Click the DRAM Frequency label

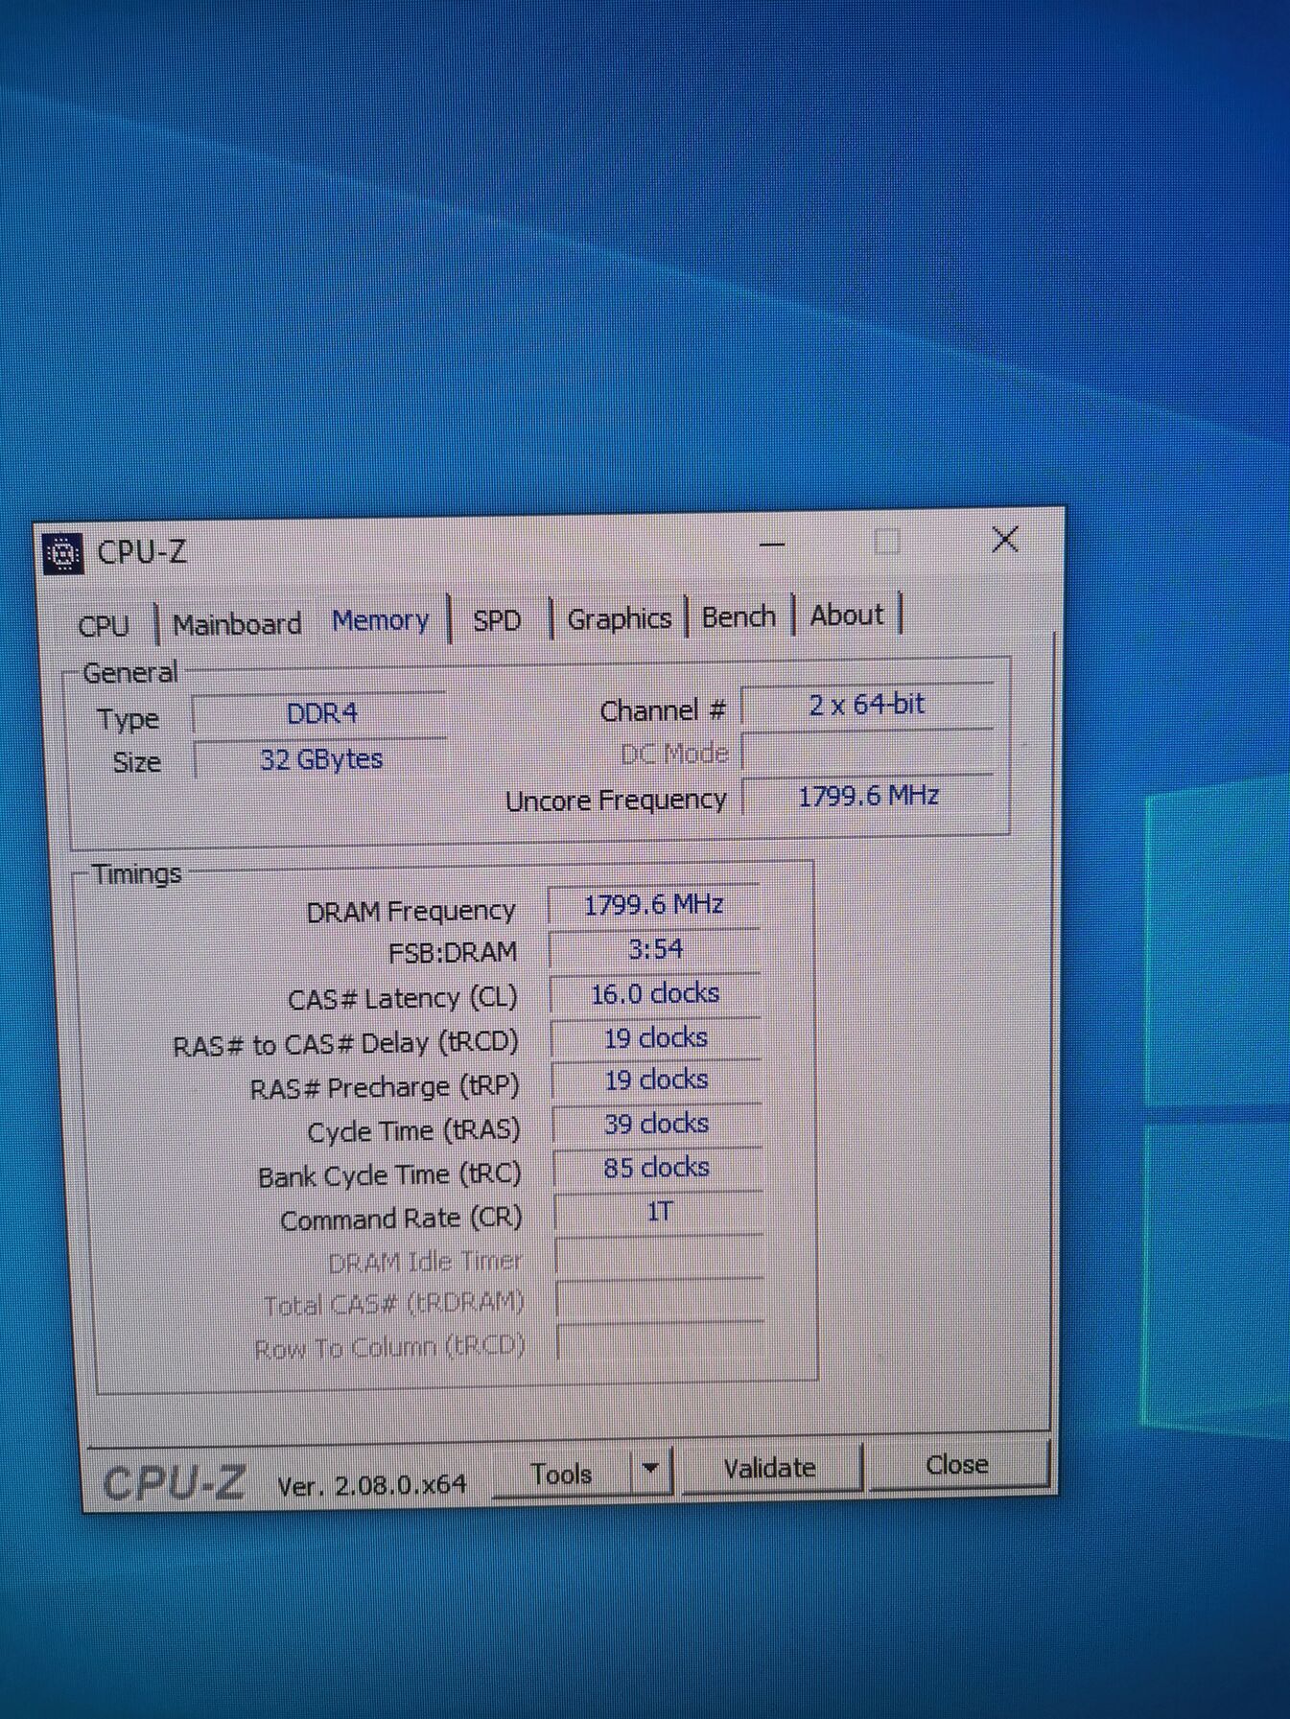(x=410, y=912)
